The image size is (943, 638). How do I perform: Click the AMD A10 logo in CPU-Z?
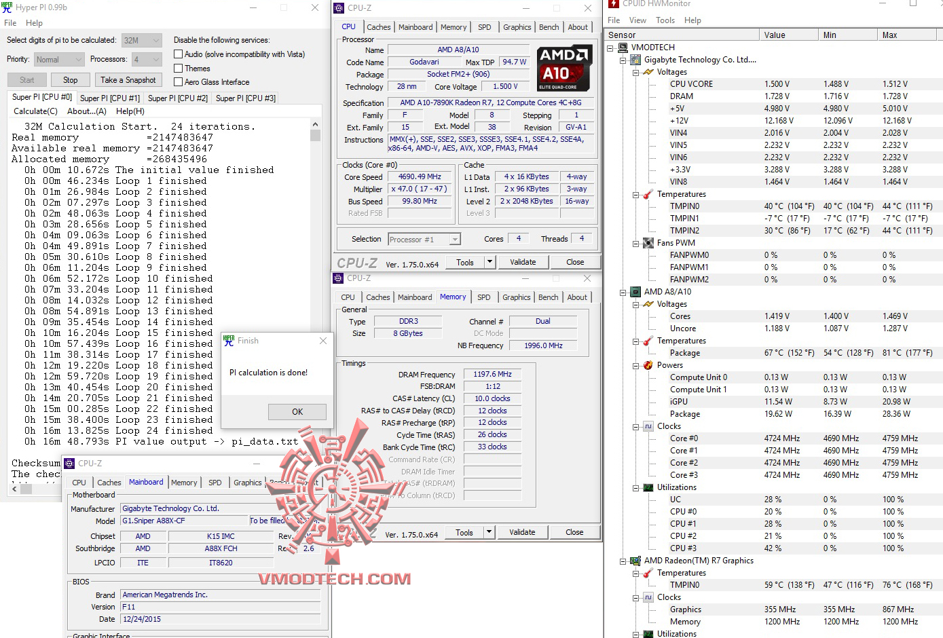563,69
